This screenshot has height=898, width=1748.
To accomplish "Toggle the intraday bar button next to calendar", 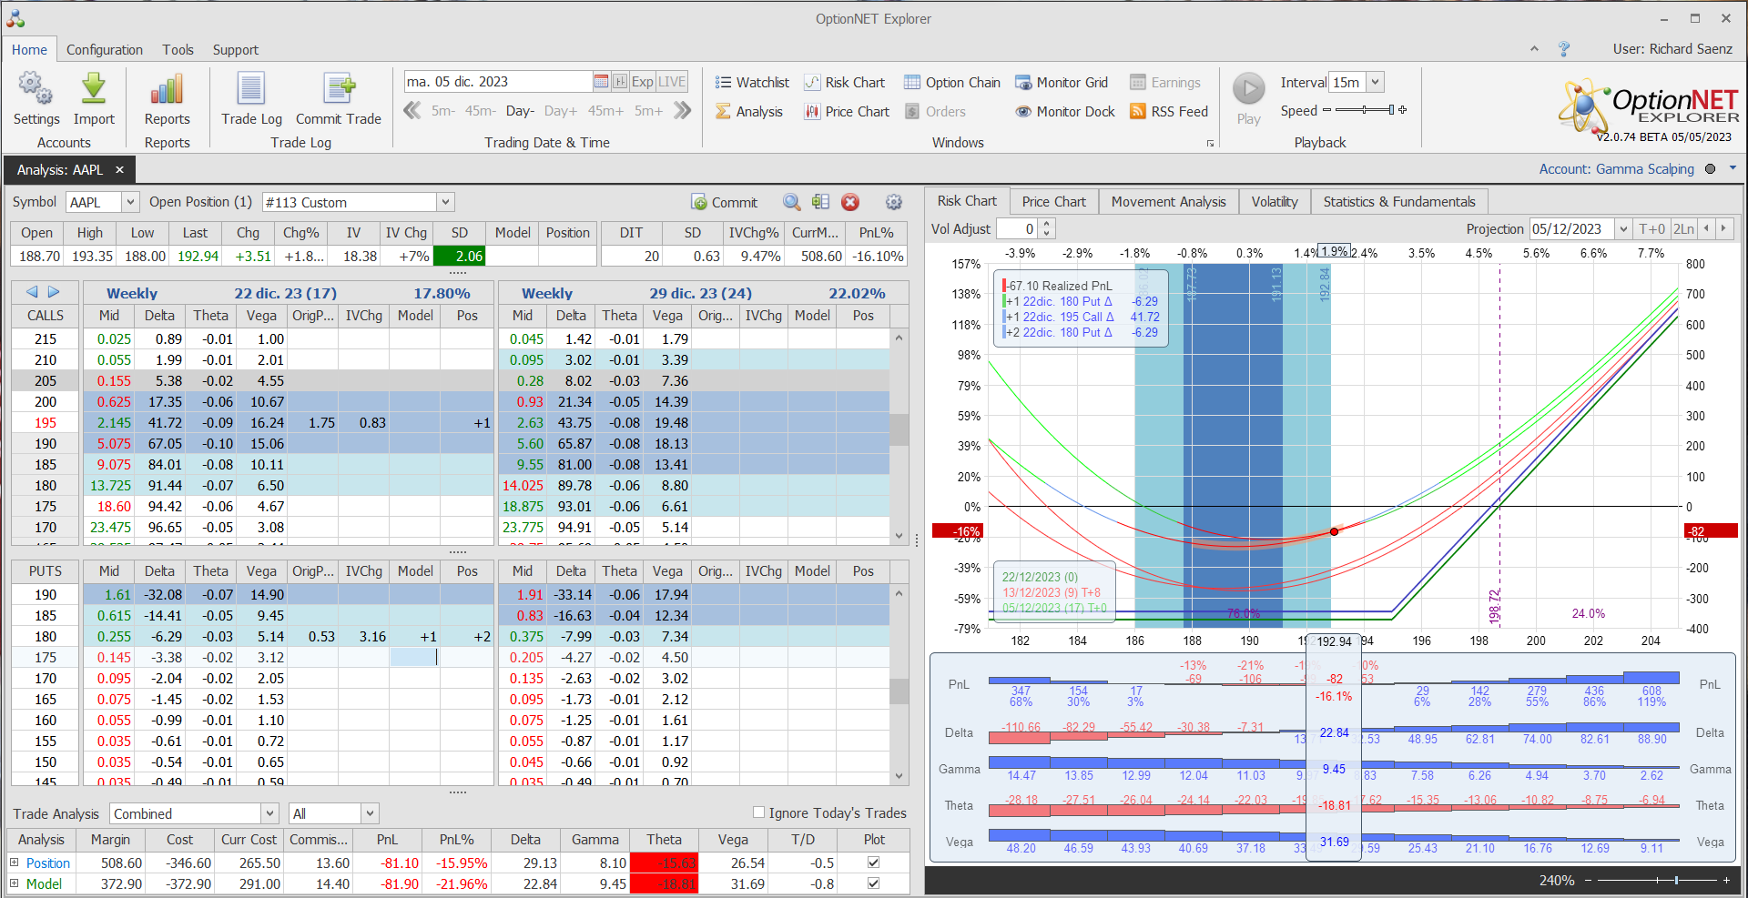I will pos(620,82).
